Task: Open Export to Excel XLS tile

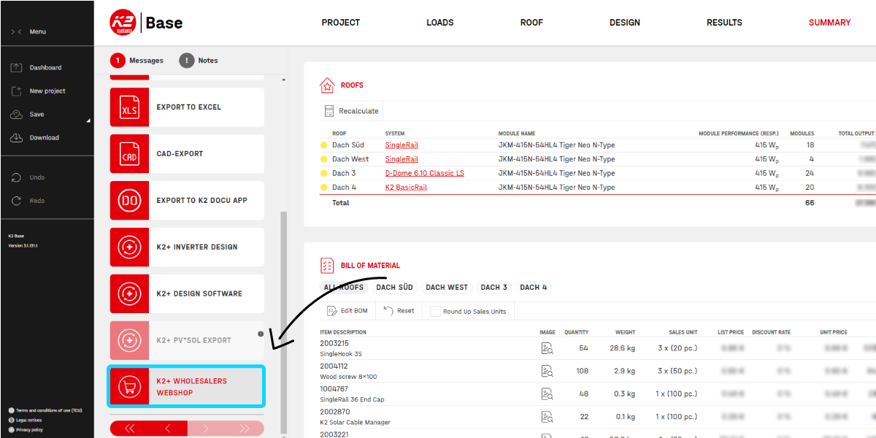Action: click(187, 107)
